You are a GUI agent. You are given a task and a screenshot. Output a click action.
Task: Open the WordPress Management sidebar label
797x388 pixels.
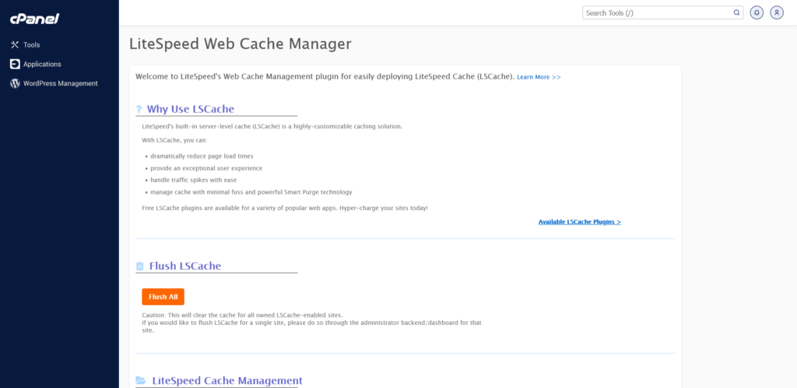pos(60,83)
